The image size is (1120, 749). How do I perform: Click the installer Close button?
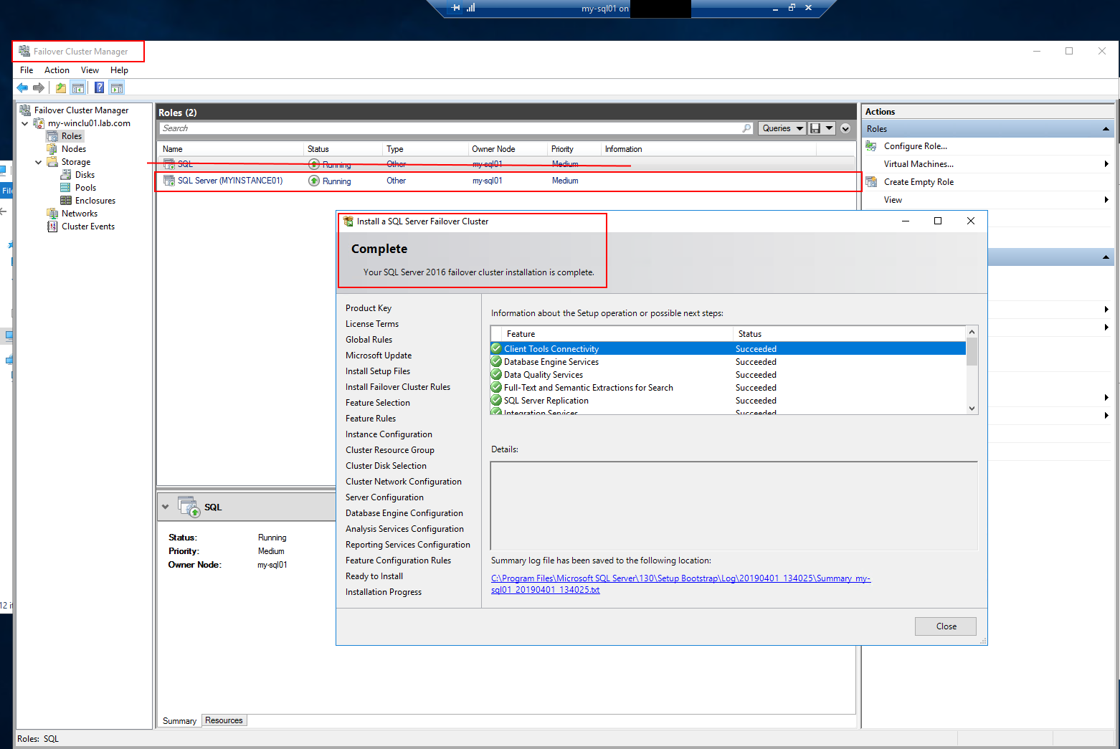tap(946, 626)
